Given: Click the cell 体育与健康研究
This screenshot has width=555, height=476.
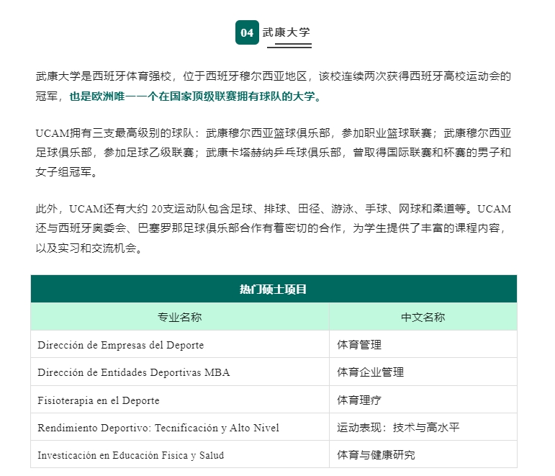Looking at the screenshot, I should pos(423,454).
